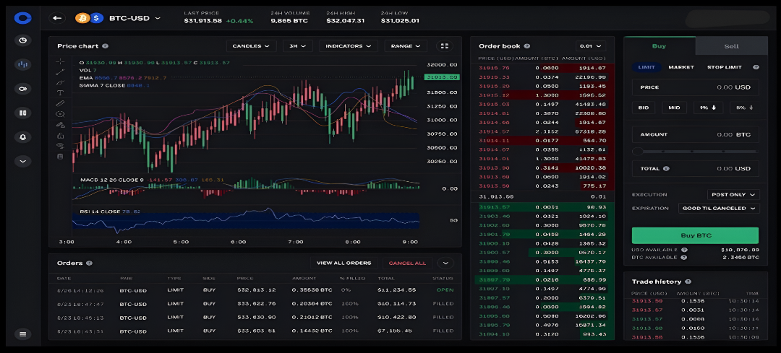Go back using the left arrow button

click(x=57, y=18)
